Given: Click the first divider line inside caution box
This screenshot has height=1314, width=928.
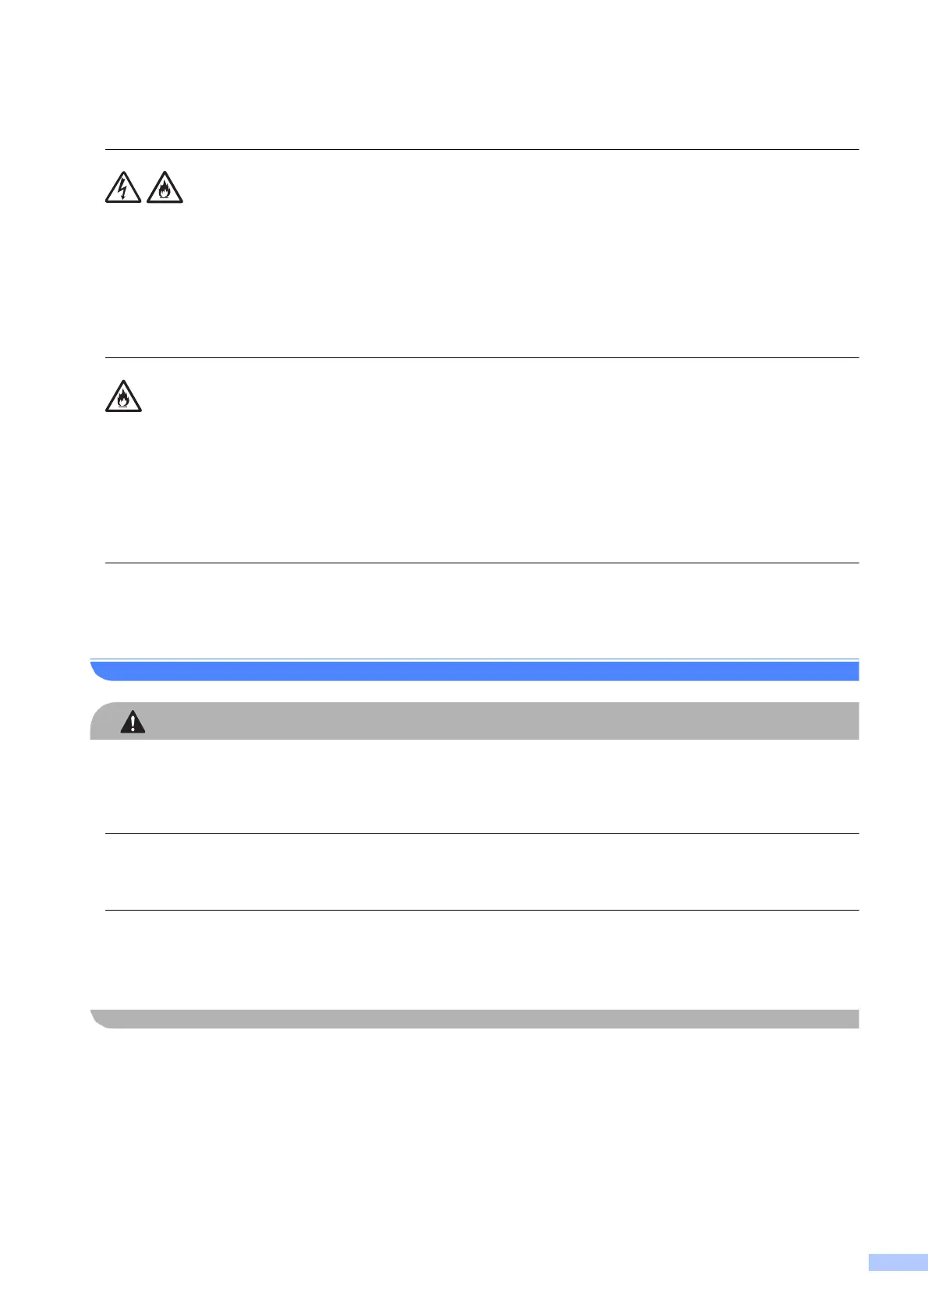Looking at the screenshot, I should coord(481,834).
